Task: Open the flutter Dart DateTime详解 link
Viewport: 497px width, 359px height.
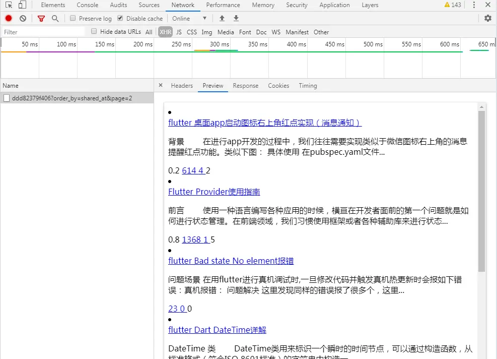Action: [217, 330]
